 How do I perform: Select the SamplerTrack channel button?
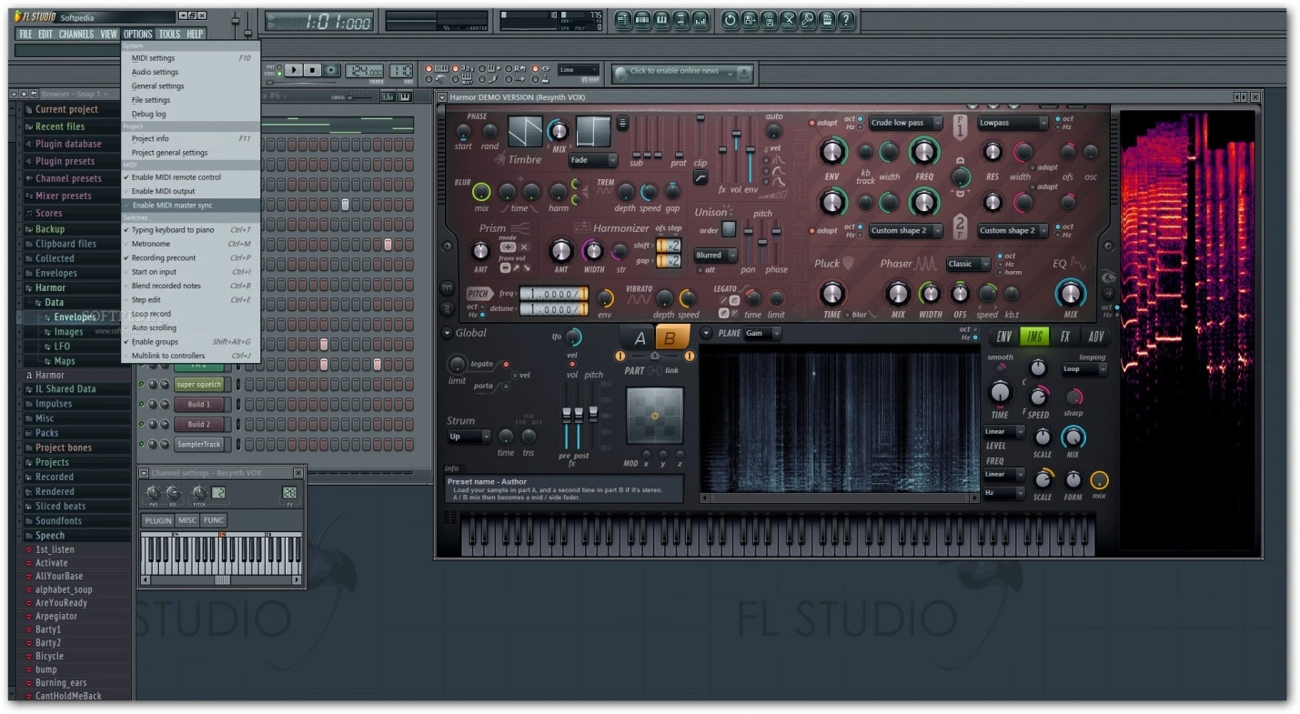click(x=199, y=445)
